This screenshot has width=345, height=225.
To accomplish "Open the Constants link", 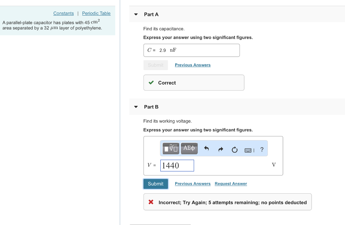I will tap(63, 13).
